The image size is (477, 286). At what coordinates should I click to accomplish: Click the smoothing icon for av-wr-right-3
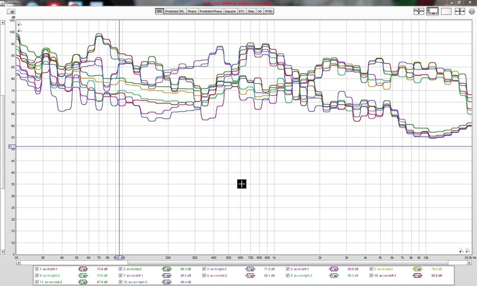tap(166, 282)
